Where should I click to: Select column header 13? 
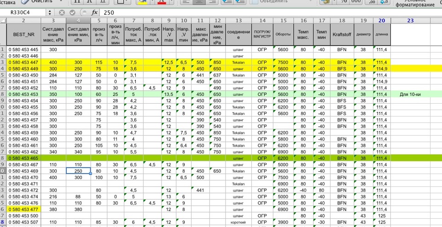pyautogui.click(x=238, y=21)
